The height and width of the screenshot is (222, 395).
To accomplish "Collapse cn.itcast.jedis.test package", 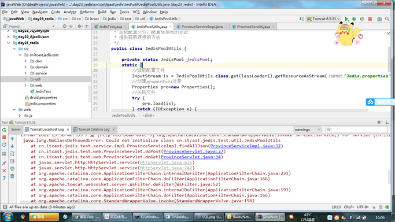I will [20, 55].
